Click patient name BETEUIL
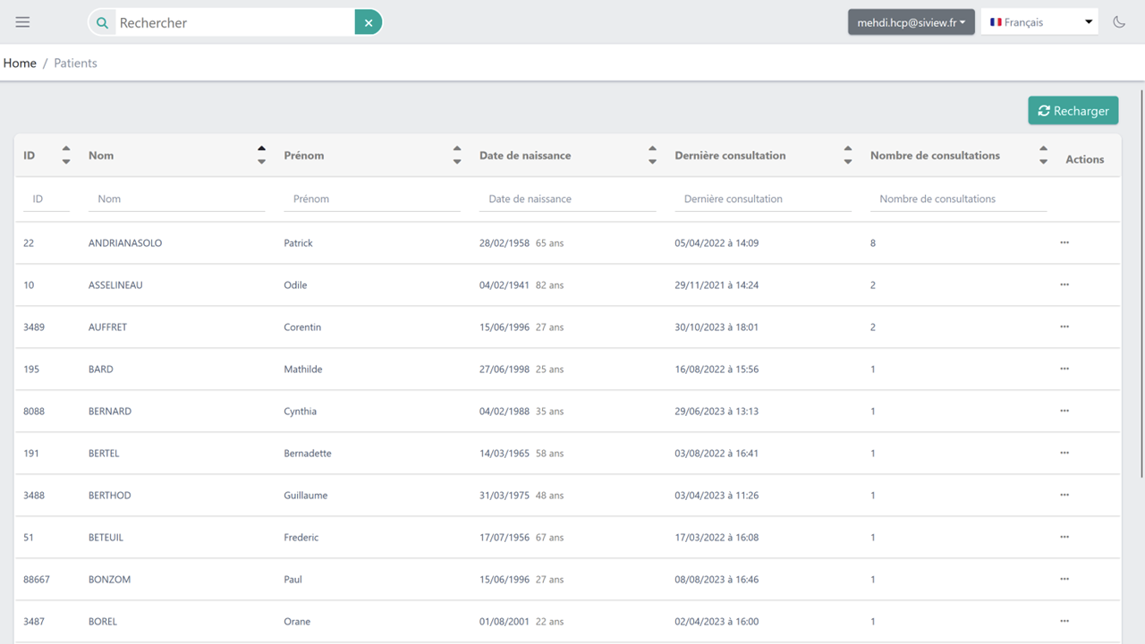Viewport: 1145px width, 644px height. (106, 538)
